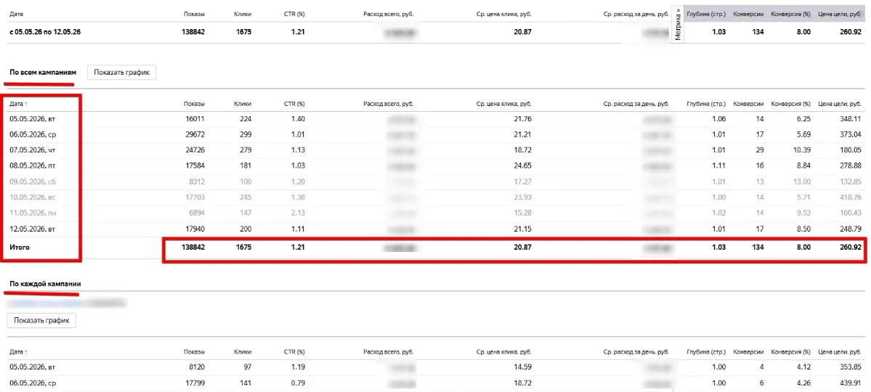Image resolution: width=871 pixels, height=392 pixels.
Task: Select impressions value 16011
Action: click(x=195, y=119)
